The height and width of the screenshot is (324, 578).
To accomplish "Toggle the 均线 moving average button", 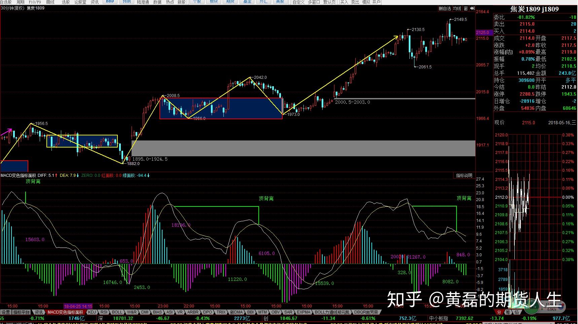I will [457, 8].
